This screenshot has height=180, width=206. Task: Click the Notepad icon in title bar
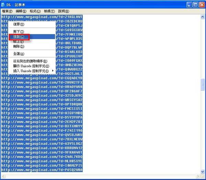3,5
